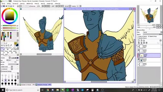Toggle the Selection checkbox in toolbar
The width and height of the screenshot is (163, 92).
tap(30, 6)
